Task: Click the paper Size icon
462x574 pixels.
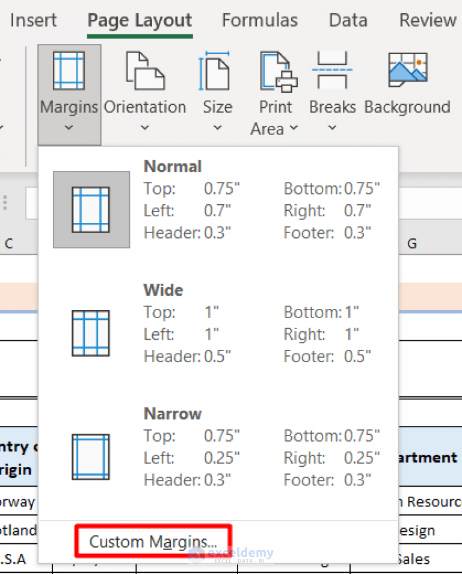Action: pyautogui.click(x=217, y=71)
